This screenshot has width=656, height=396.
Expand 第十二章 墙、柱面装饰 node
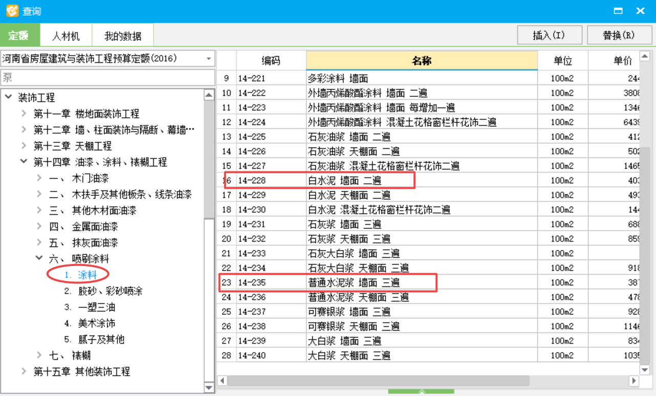(24, 130)
